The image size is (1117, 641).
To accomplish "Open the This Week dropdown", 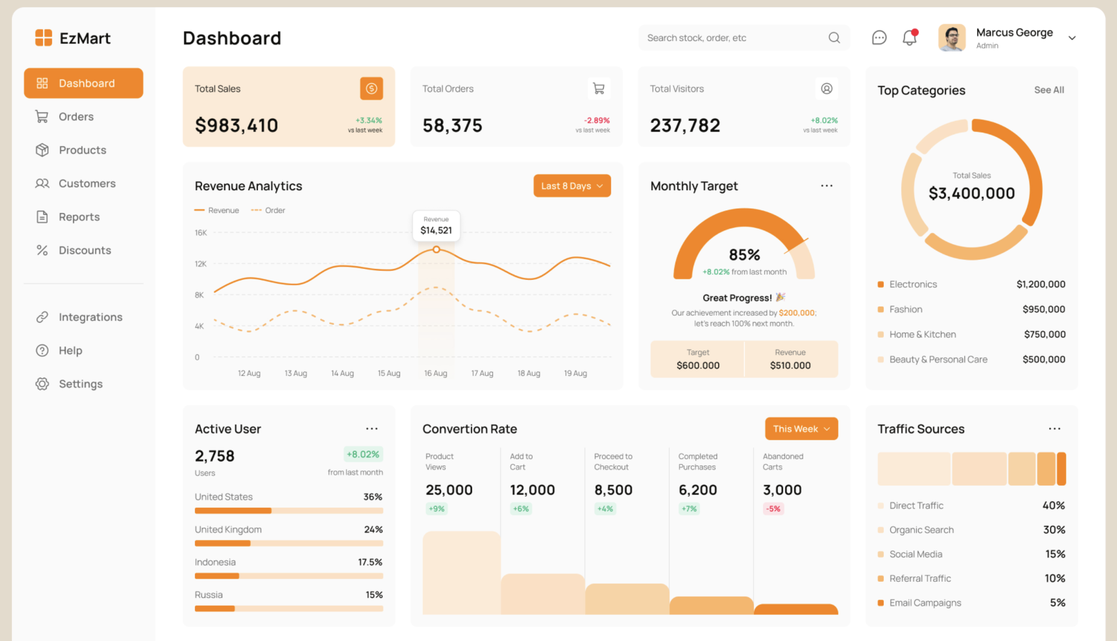I will point(801,429).
